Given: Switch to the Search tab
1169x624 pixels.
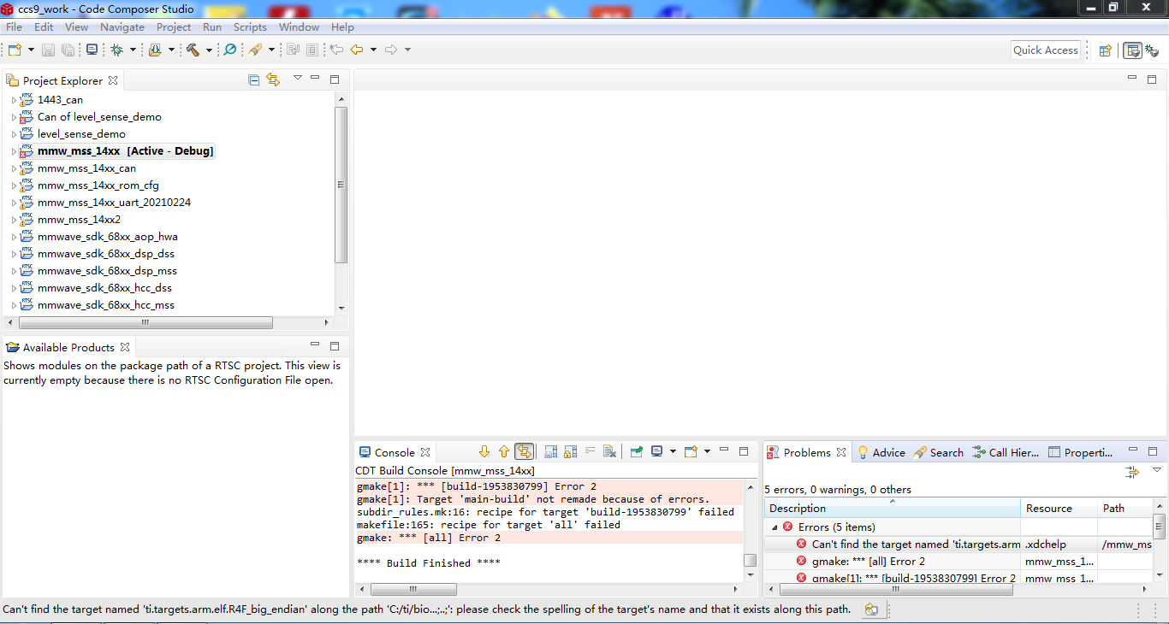Looking at the screenshot, I should click(939, 452).
